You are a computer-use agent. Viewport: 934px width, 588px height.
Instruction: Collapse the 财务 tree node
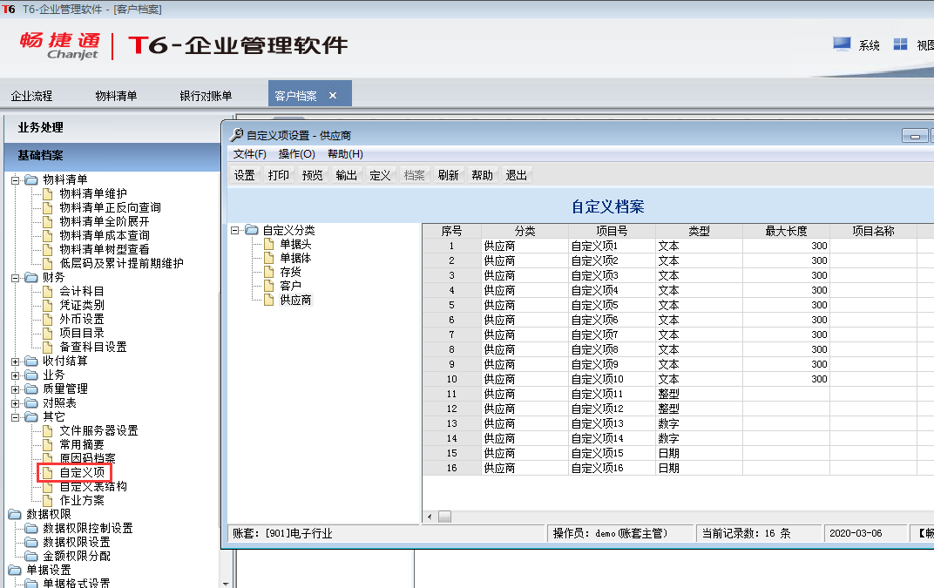coord(16,278)
